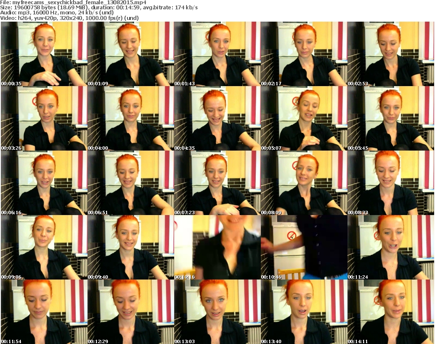Image resolution: width=435 pixels, height=344 pixels.
Task: Click the 00:09:06 video frame
Action: (44, 248)
